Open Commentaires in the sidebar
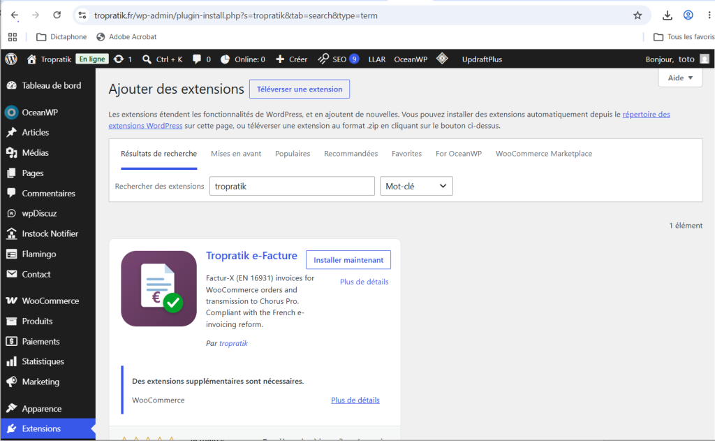715x441 pixels. (48, 193)
